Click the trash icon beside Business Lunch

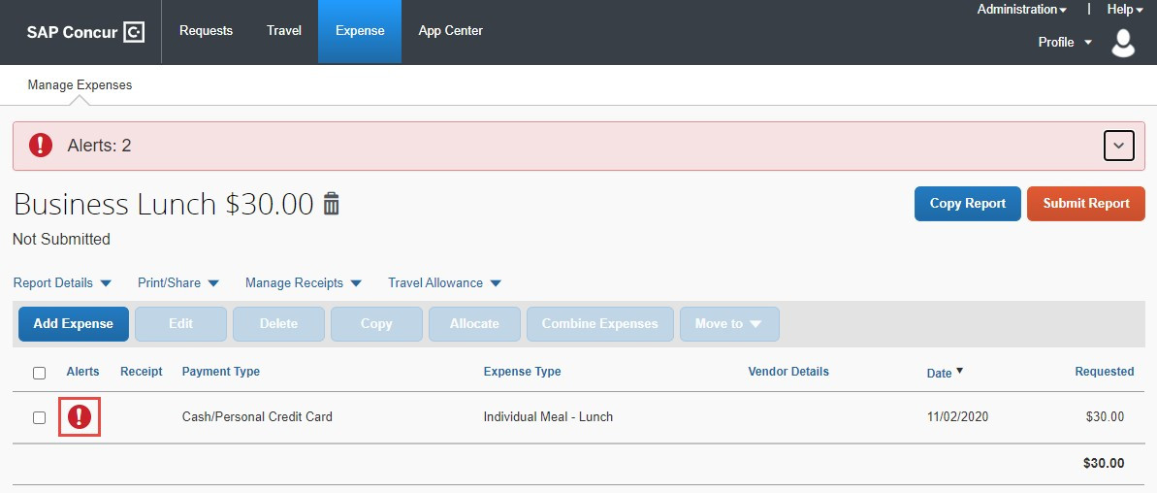tap(332, 204)
